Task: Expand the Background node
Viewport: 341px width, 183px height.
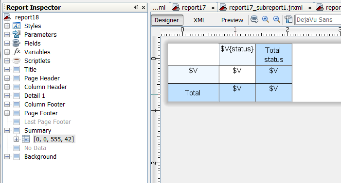Action: click(7, 156)
